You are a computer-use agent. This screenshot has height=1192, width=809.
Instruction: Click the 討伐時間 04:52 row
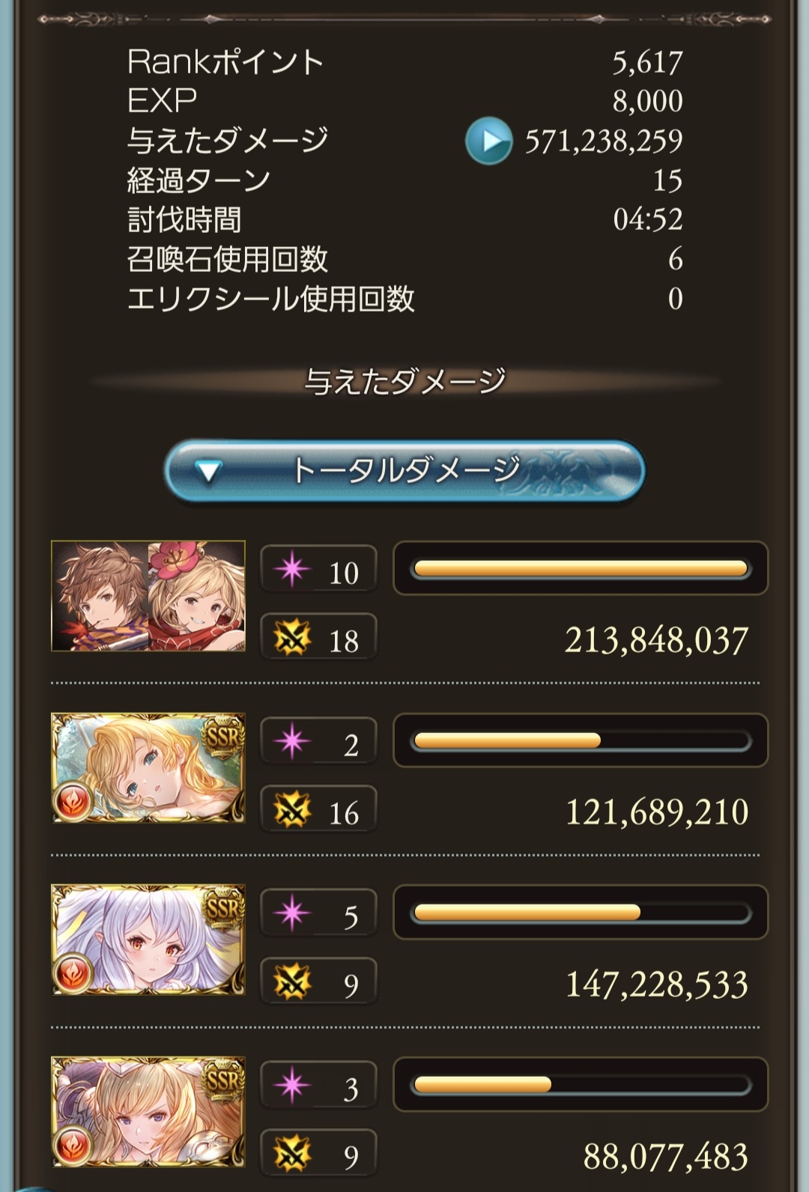[x=404, y=220]
